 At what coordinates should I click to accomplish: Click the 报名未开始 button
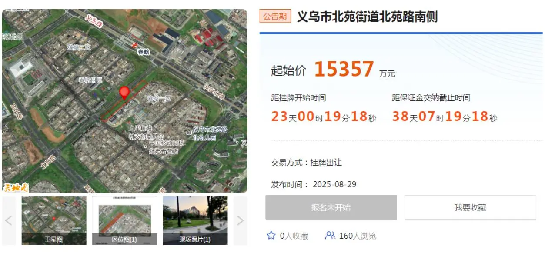click(331, 207)
